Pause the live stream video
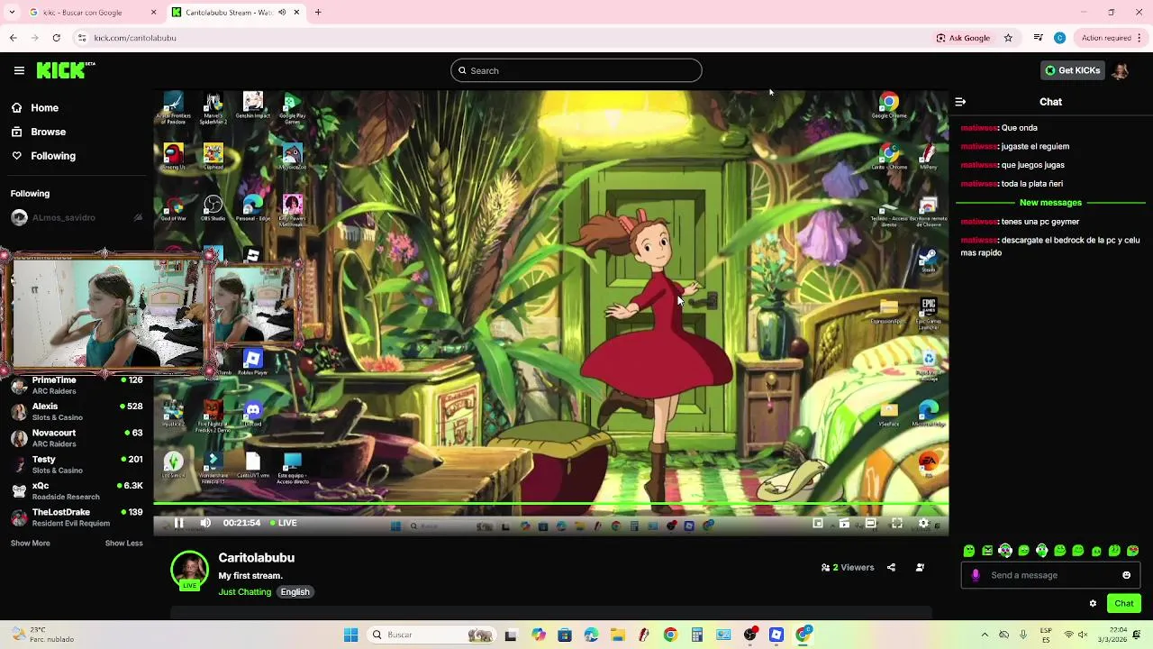The width and height of the screenshot is (1153, 649). coord(178,523)
